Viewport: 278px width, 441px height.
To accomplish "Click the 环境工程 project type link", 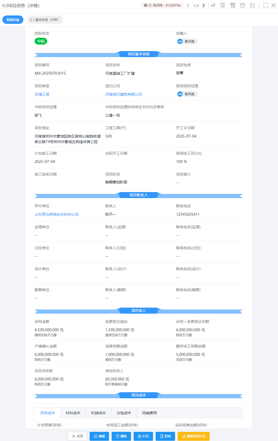I will (x=42, y=94).
